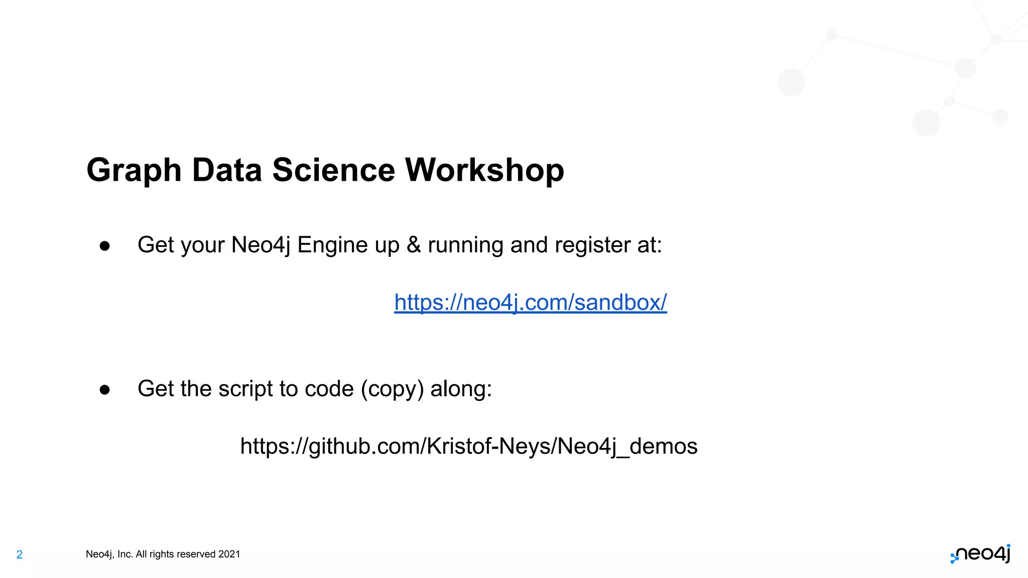Select the Graph Data Science Workshop title
This screenshot has width=1028, height=578.
click(x=325, y=170)
